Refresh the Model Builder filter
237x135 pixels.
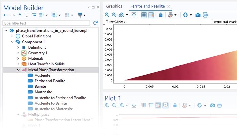click(x=95, y=23)
